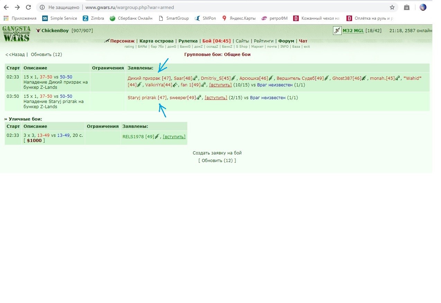Screen dimensions: 441x303
Task: Open the Маркет submenu link
Action: point(257,47)
